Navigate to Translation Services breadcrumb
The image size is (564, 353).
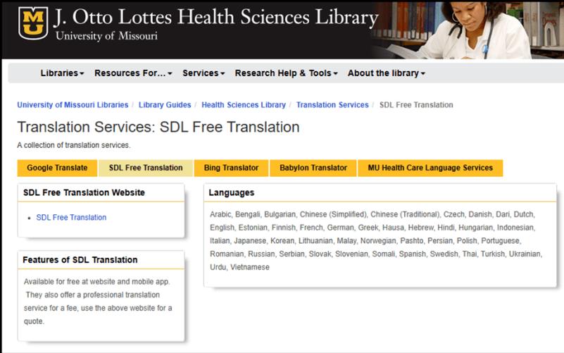click(332, 105)
